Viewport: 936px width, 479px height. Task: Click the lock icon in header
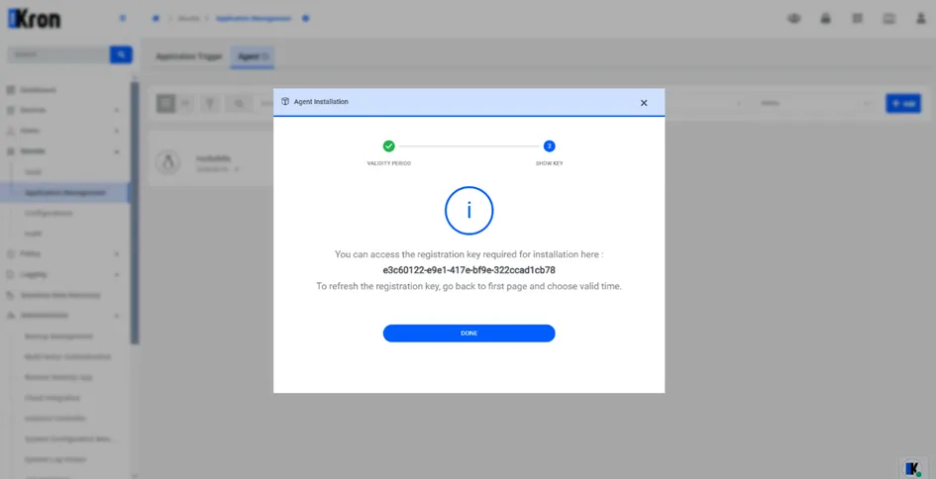click(x=826, y=19)
